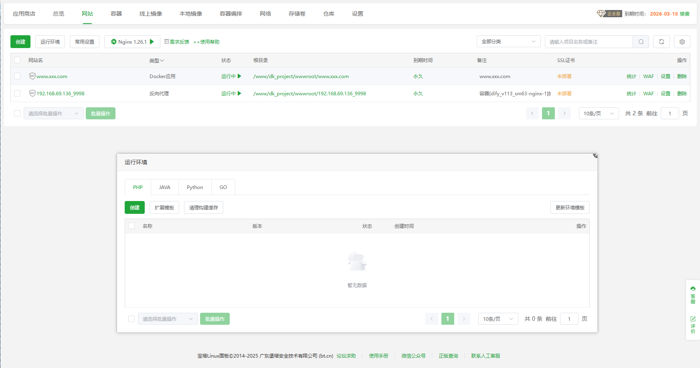Click the refresh list icon

[x=661, y=42]
